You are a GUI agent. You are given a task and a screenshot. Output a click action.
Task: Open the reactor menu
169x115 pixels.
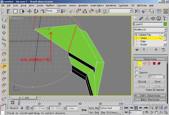[x=72, y=6]
